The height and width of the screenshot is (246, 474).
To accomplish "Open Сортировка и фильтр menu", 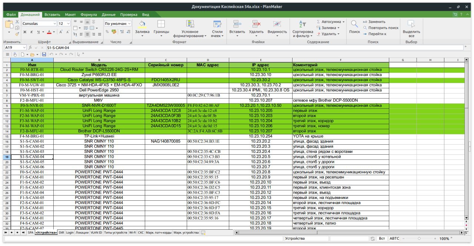I will 303,29.
